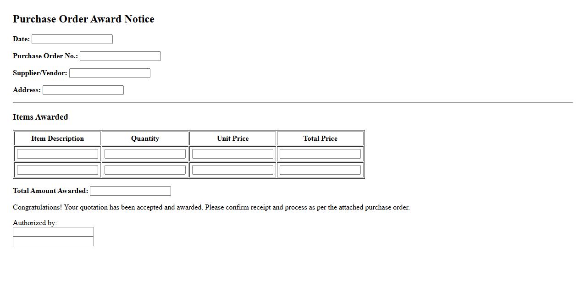
Task: Click into the Address field
Action: pos(83,90)
